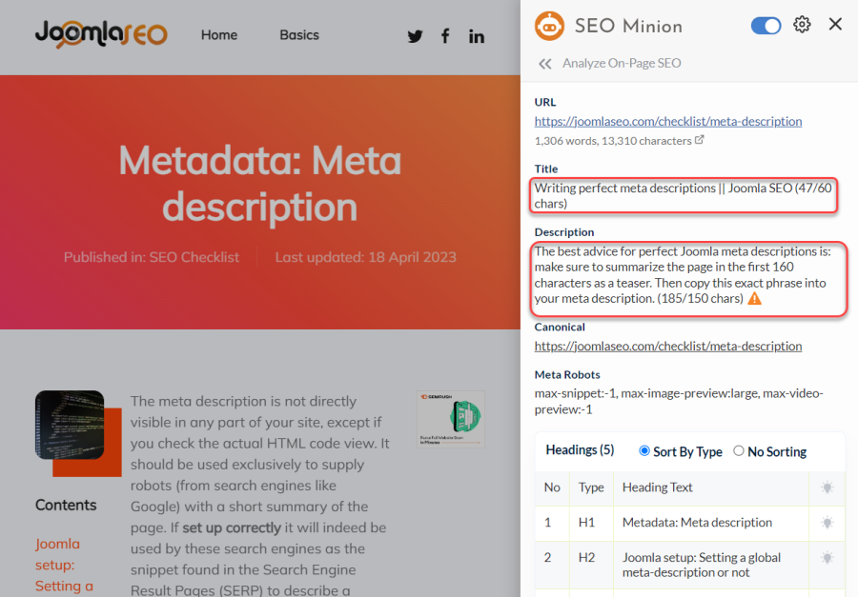The width and height of the screenshot is (858, 597).
Task: Click the JoomlaSEO logo
Action: coord(101,34)
